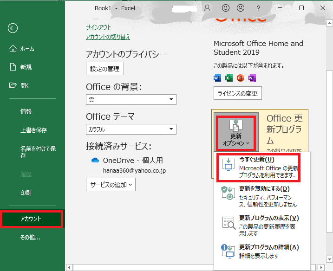Click the OneDrive cloud icon

(95, 160)
